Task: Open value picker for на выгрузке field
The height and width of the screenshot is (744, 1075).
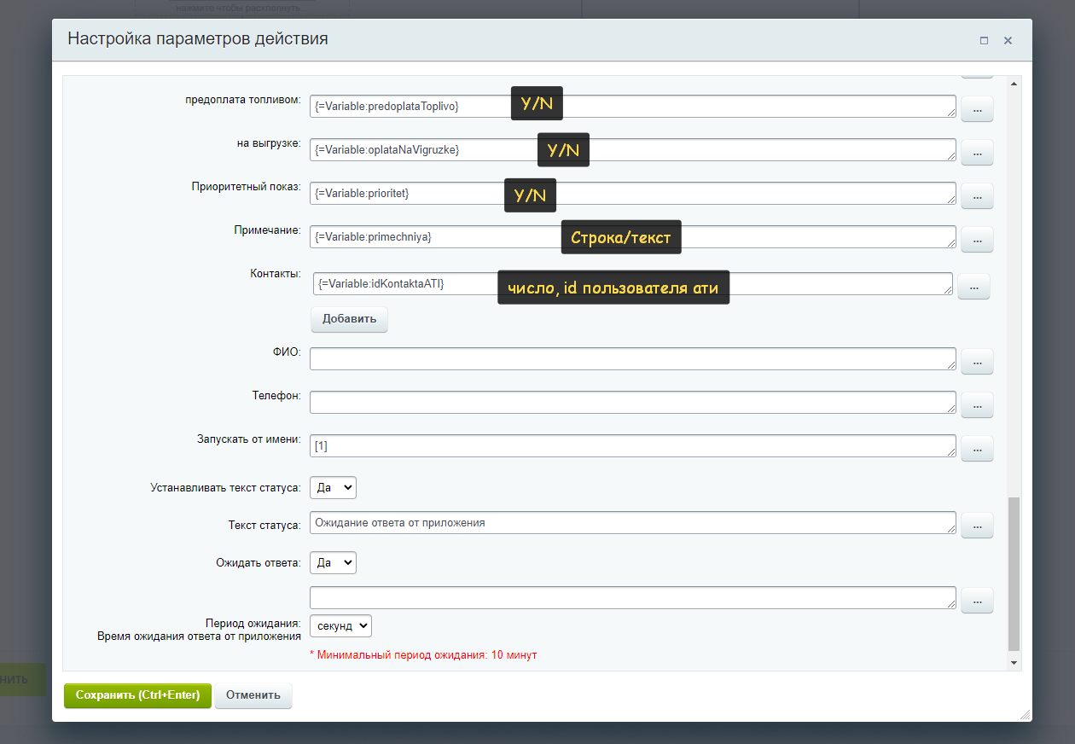Action: (977, 152)
